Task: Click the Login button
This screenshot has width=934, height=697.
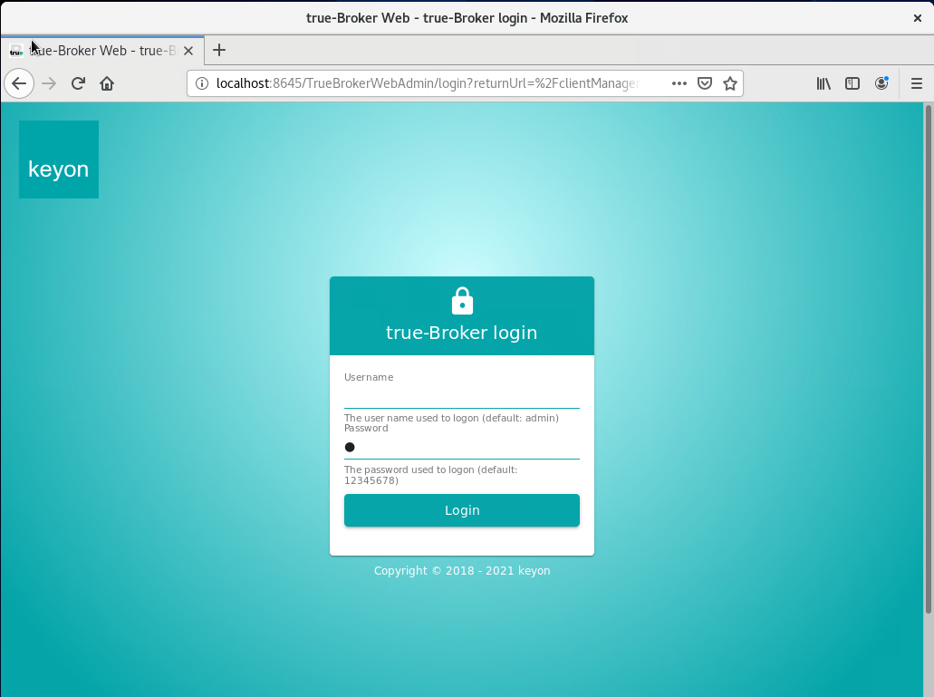Action: (x=462, y=510)
